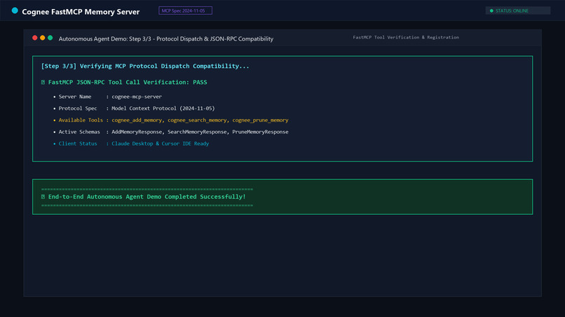Click the green status dot icon

[x=491, y=10]
